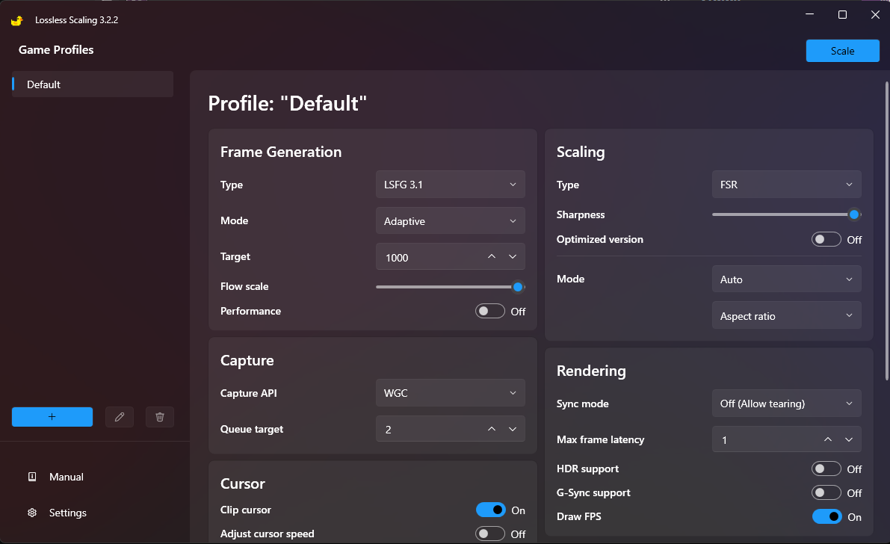Click the Capture section heading

[x=247, y=361]
